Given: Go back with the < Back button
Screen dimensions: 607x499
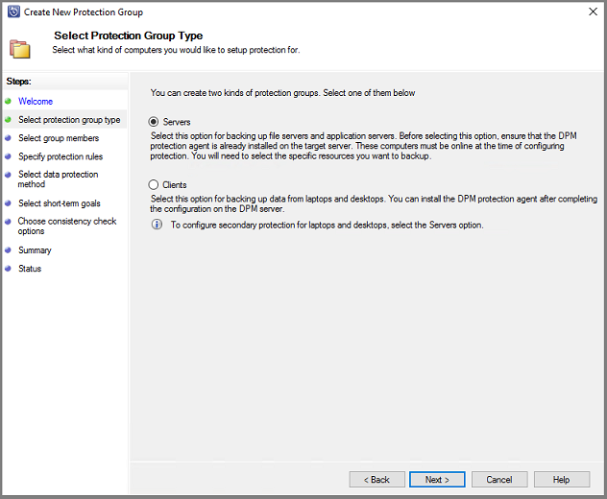Looking at the screenshot, I should tap(376, 479).
